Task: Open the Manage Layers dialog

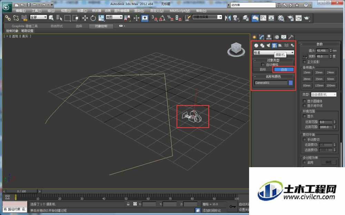Action: click(246, 18)
